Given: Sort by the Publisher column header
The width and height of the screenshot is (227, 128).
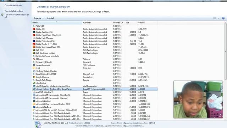Looking at the screenshot, I should (x=97, y=23).
